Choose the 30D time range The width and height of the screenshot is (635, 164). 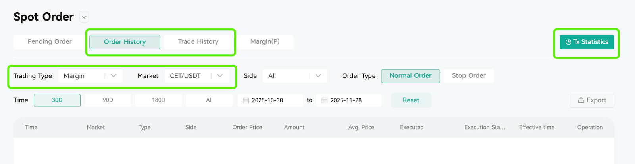(57, 100)
